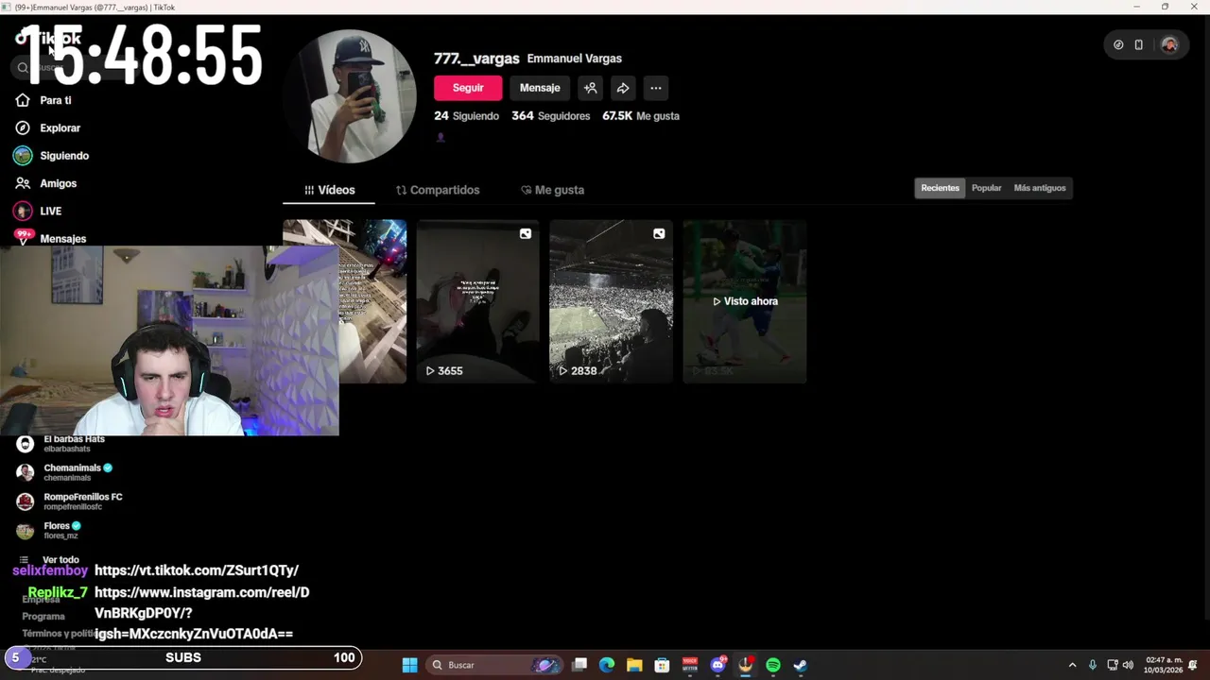
Task: Open Spotify from the taskbar
Action: 773,665
